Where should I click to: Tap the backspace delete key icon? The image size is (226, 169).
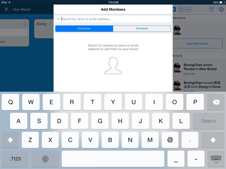pyautogui.click(x=216, y=102)
